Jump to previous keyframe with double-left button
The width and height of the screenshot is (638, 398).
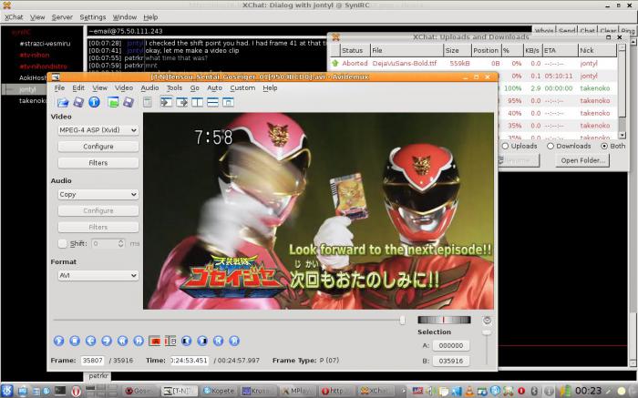[x=122, y=341]
